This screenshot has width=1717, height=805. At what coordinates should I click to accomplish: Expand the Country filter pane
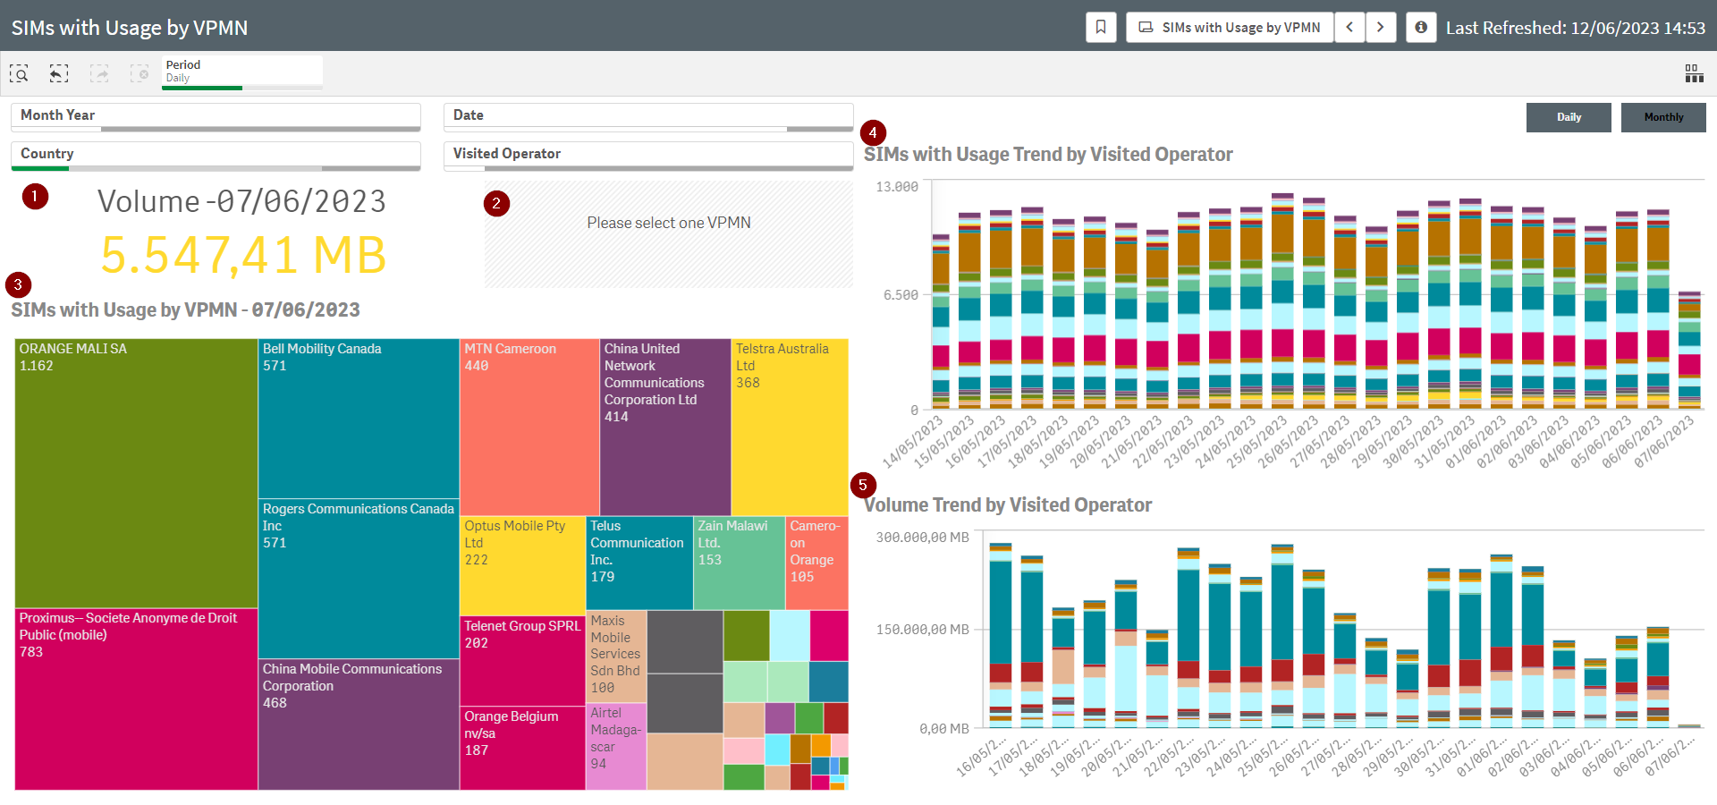[216, 154]
